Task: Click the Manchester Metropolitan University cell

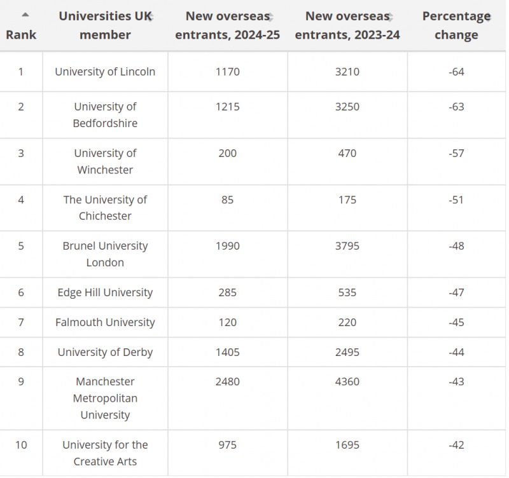Action: pos(105,398)
